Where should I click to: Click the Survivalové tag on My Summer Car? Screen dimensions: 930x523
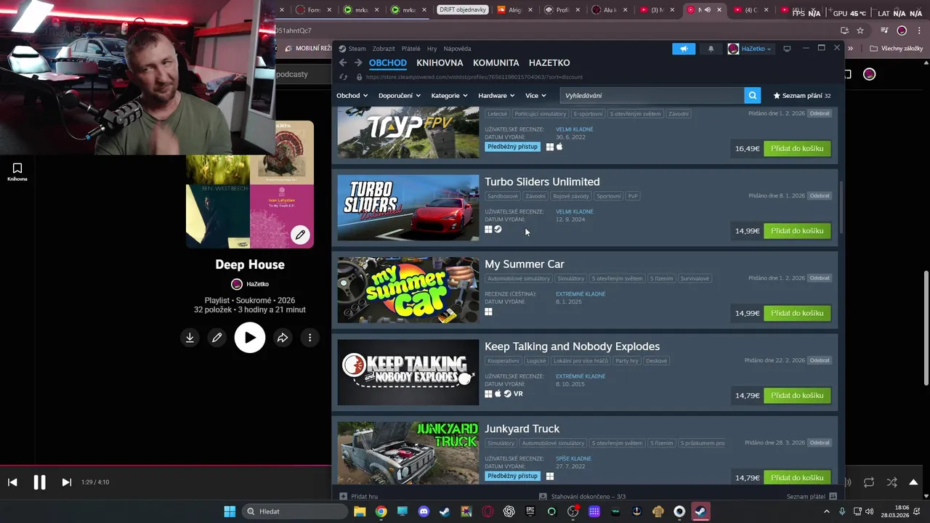pyautogui.click(x=695, y=278)
